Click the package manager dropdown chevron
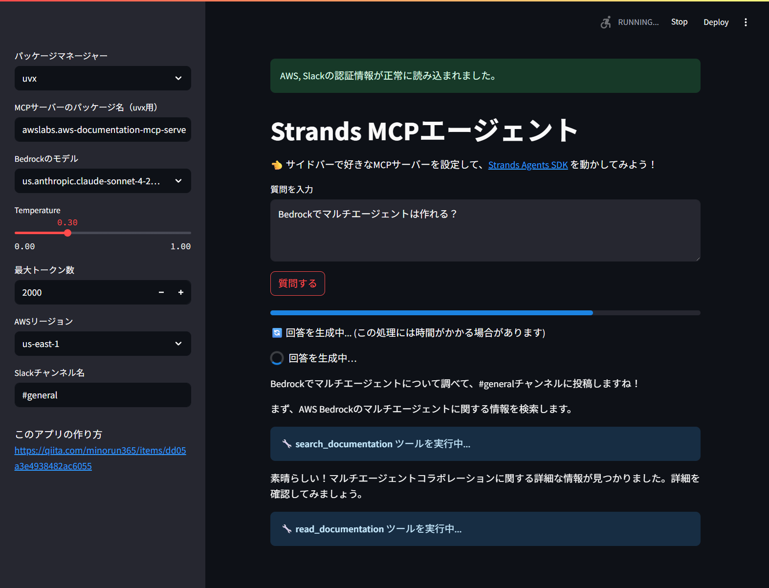769x588 pixels. tap(178, 78)
